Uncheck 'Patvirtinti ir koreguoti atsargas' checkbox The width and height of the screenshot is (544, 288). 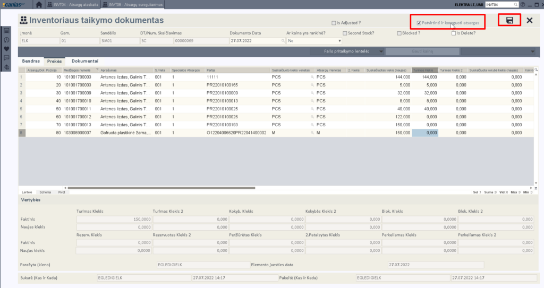(419, 23)
